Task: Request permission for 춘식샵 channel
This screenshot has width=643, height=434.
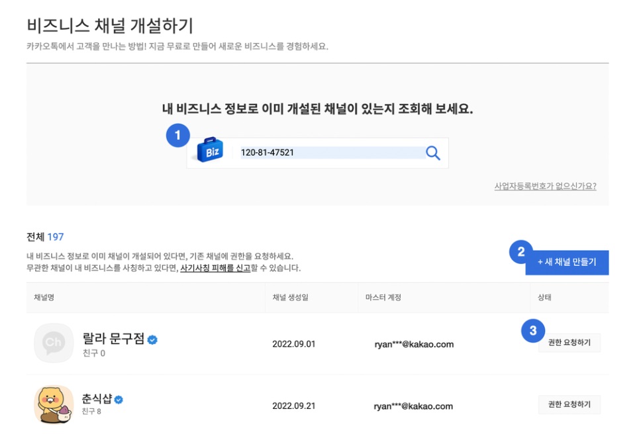Action: click(569, 404)
